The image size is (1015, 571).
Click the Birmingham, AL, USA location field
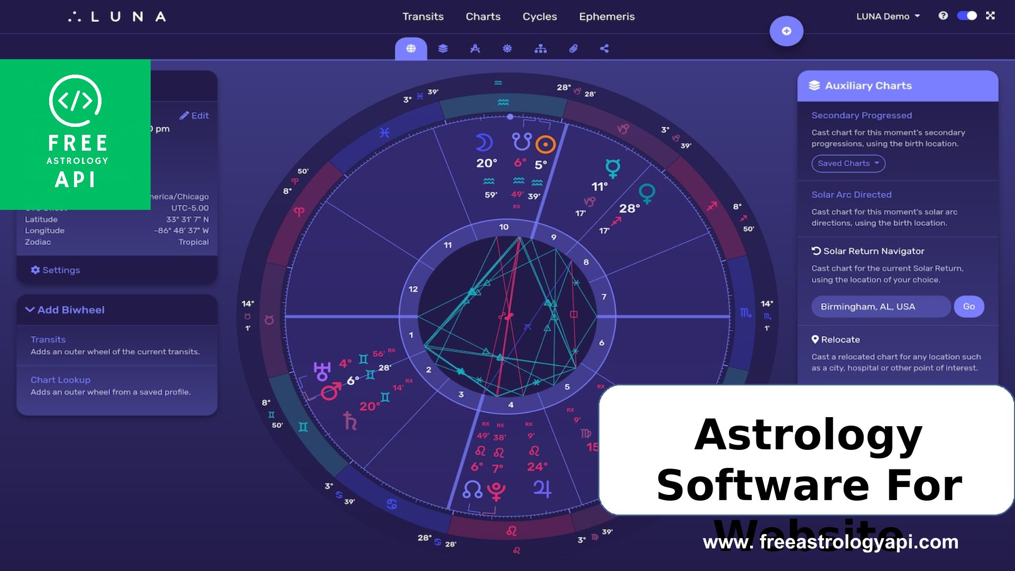point(880,307)
